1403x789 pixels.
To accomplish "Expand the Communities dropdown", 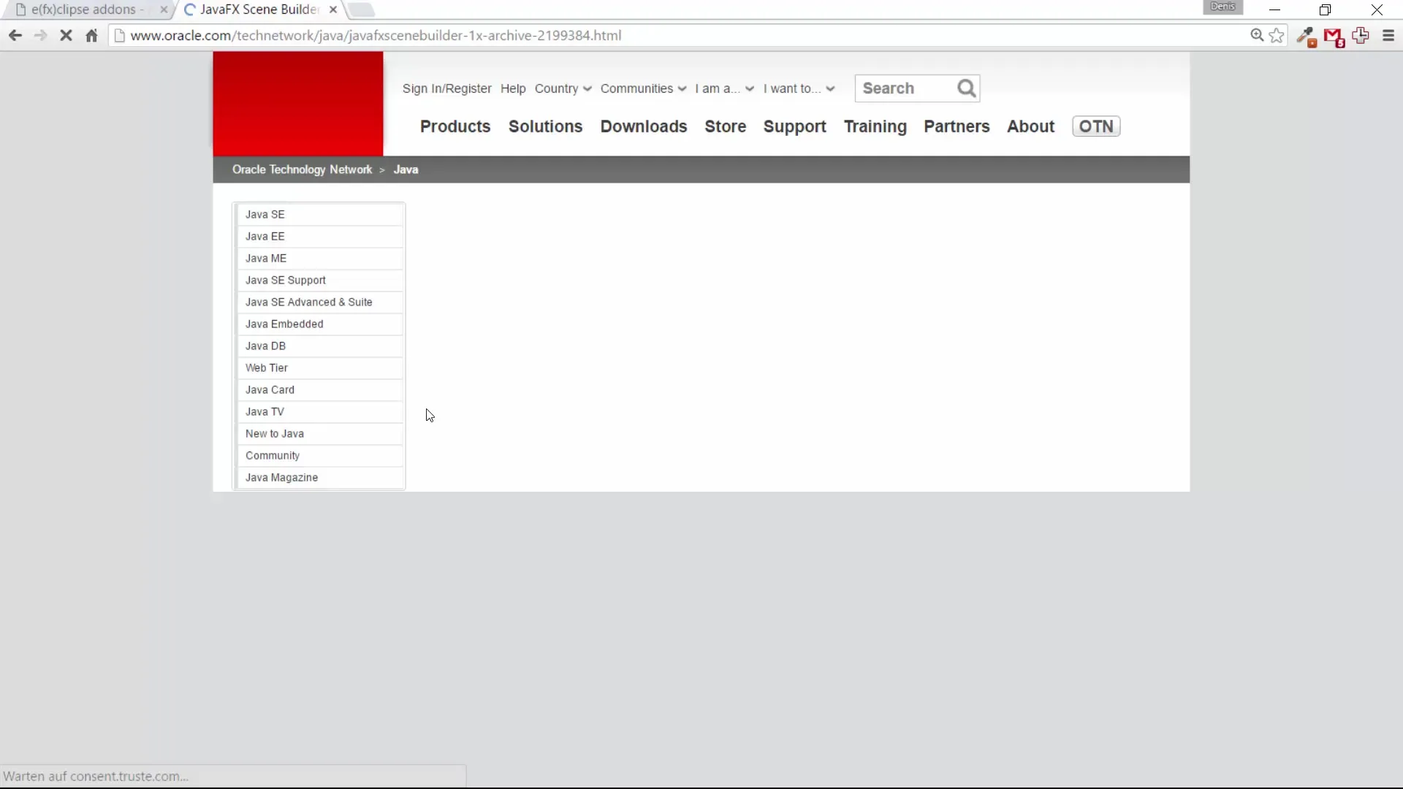I will pos(643,88).
